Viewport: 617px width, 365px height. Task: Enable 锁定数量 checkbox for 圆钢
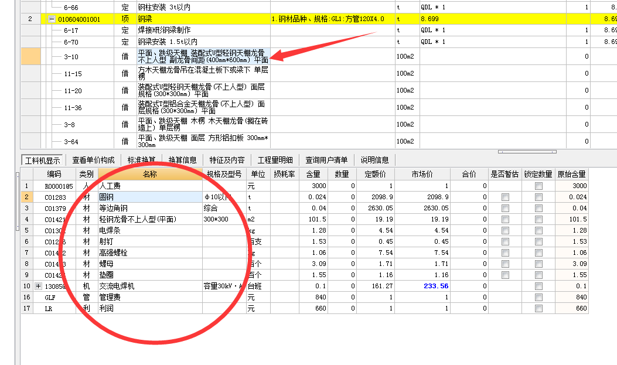pyautogui.click(x=538, y=197)
